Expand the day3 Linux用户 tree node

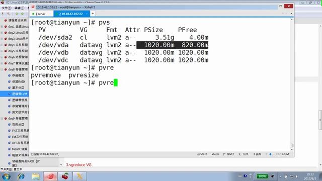click(2, 39)
